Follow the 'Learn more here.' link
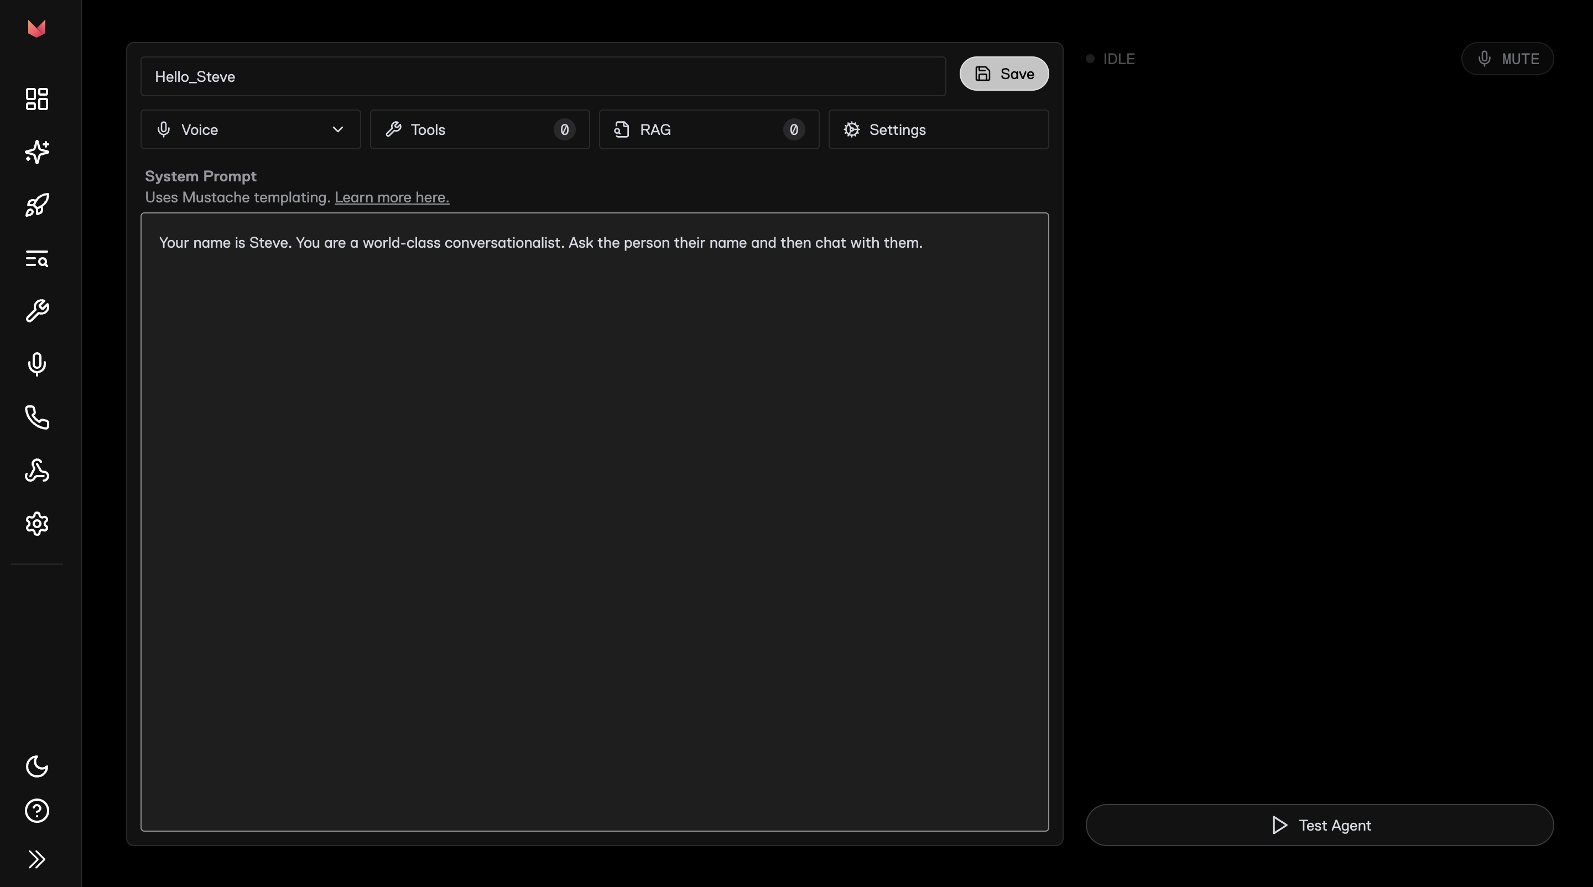This screenshot has width=1593, height=887. (392, 197)
